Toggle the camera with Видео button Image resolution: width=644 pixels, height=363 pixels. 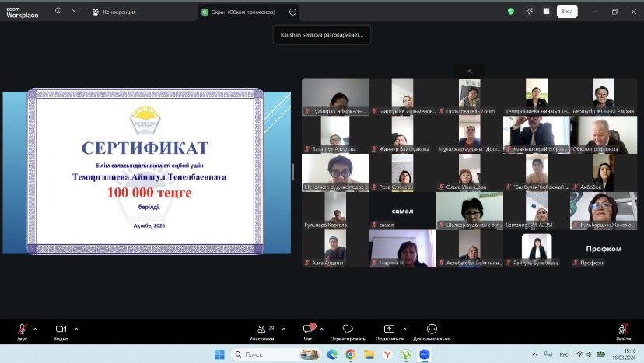pos(61,330)
